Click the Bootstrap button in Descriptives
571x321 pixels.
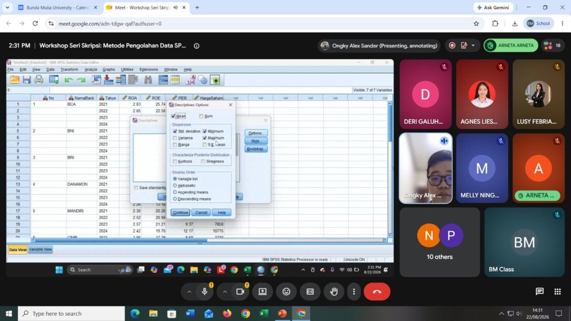point(256,149)
